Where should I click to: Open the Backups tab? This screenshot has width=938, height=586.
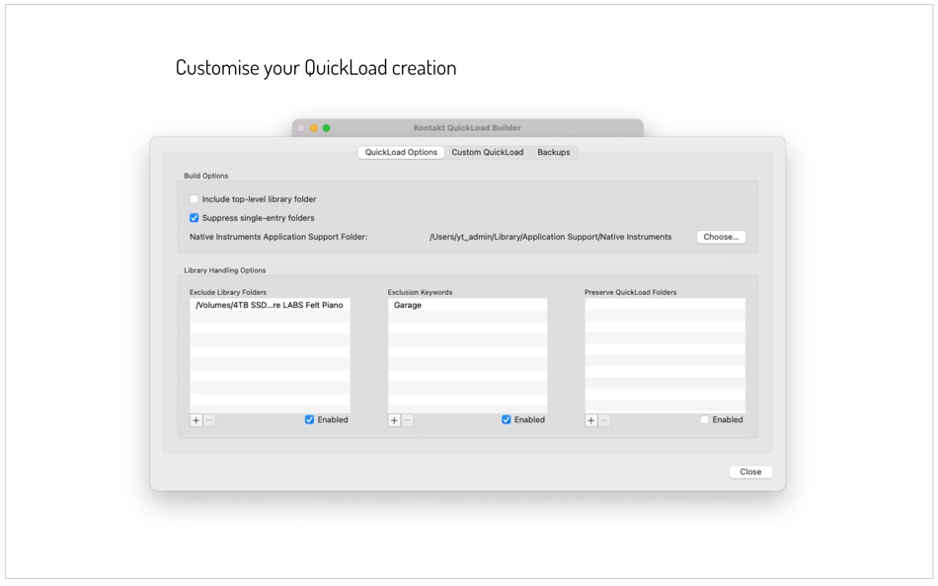click(553, 153)
